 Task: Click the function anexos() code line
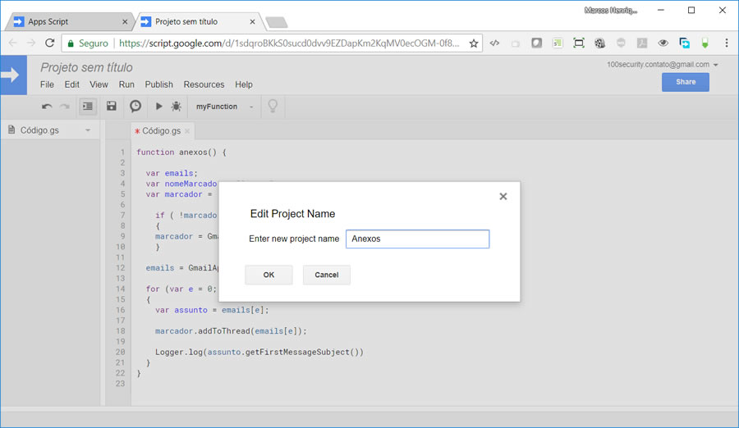(x=181, y=152)
